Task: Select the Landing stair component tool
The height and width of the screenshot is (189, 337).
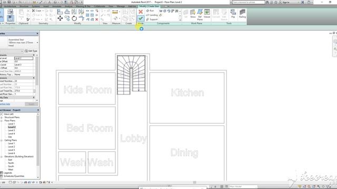Action: pyautogui.click(x=152, y=15)
